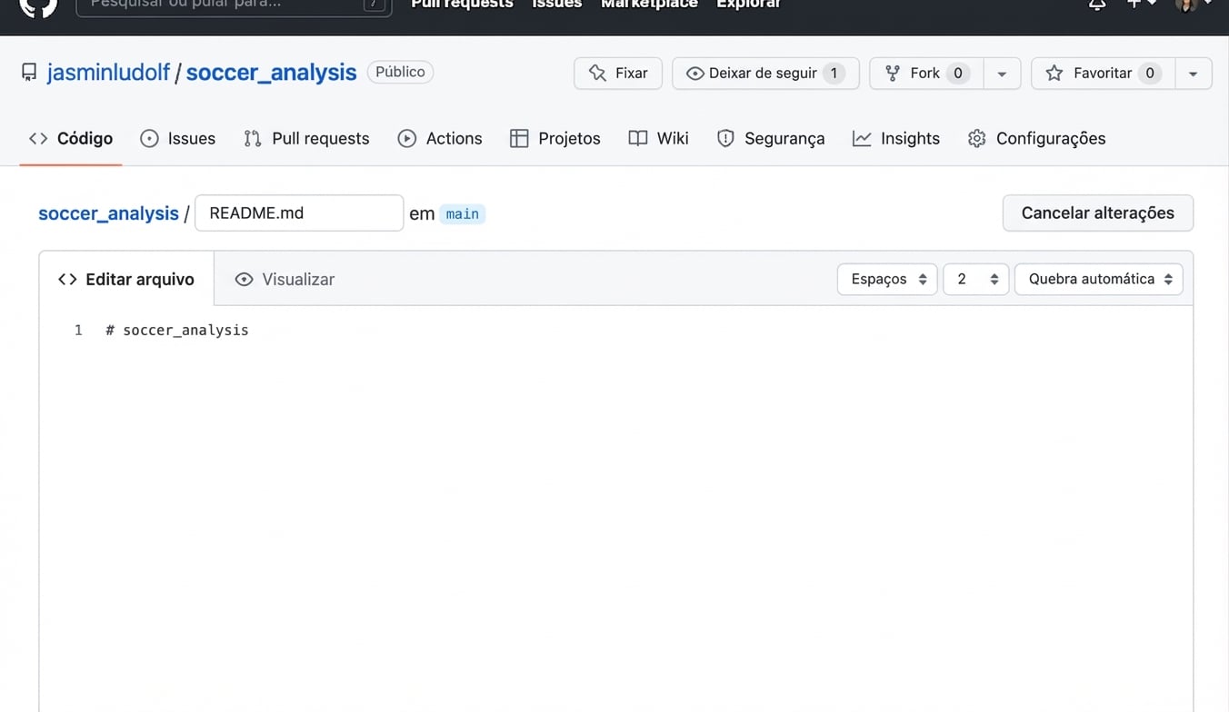Click Pull requests in top navigation

(462, 5)
